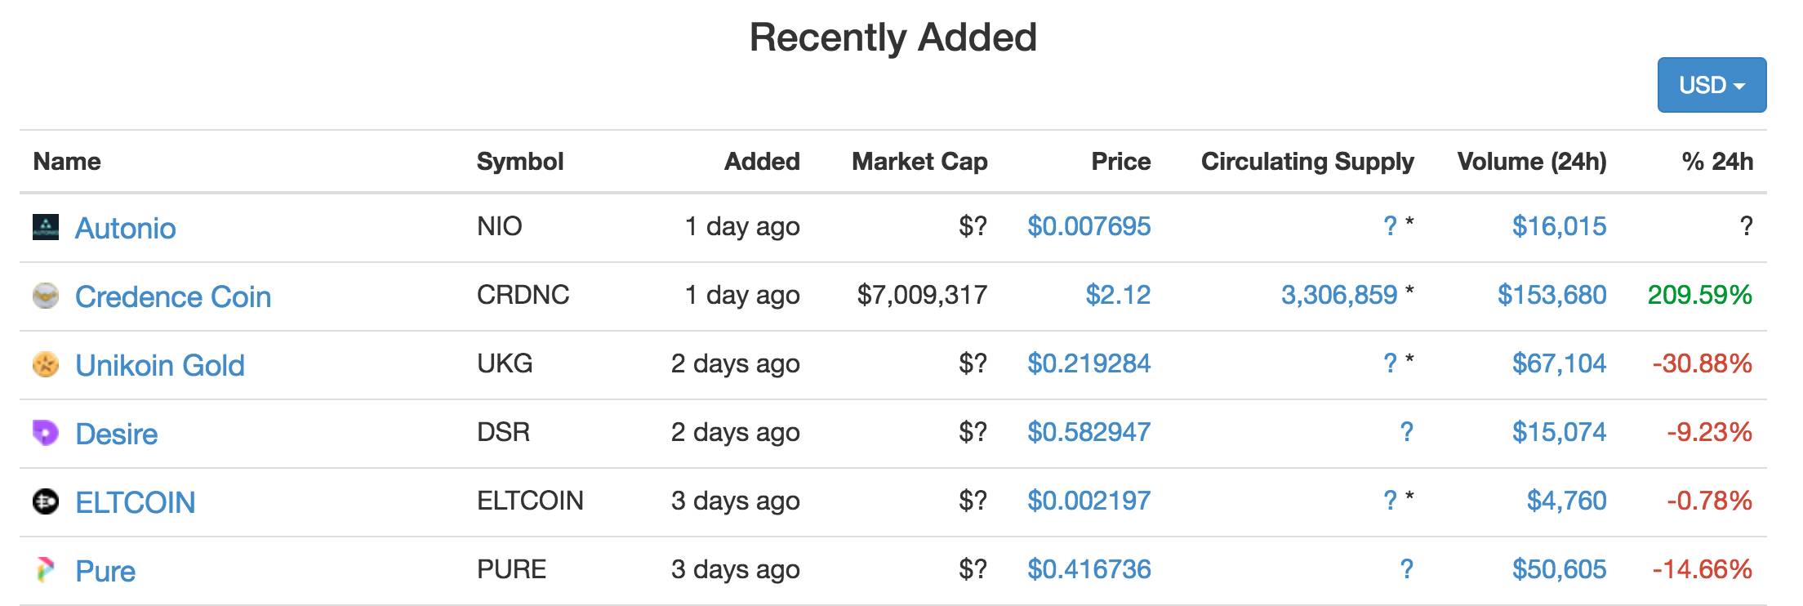1803x606 pixels.
Task: Sort table by Name column header
Action: coord(67,162)
